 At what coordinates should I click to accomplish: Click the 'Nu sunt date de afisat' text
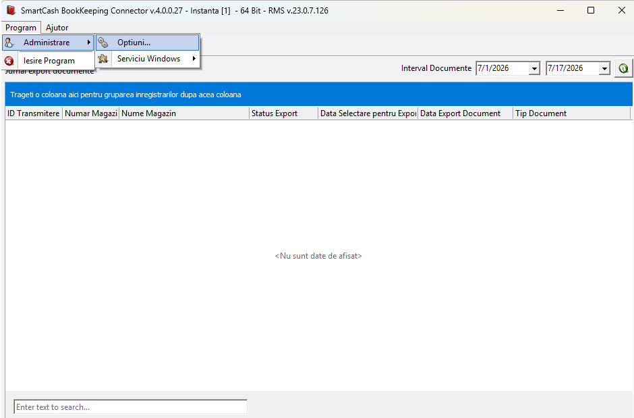(318, 256)
